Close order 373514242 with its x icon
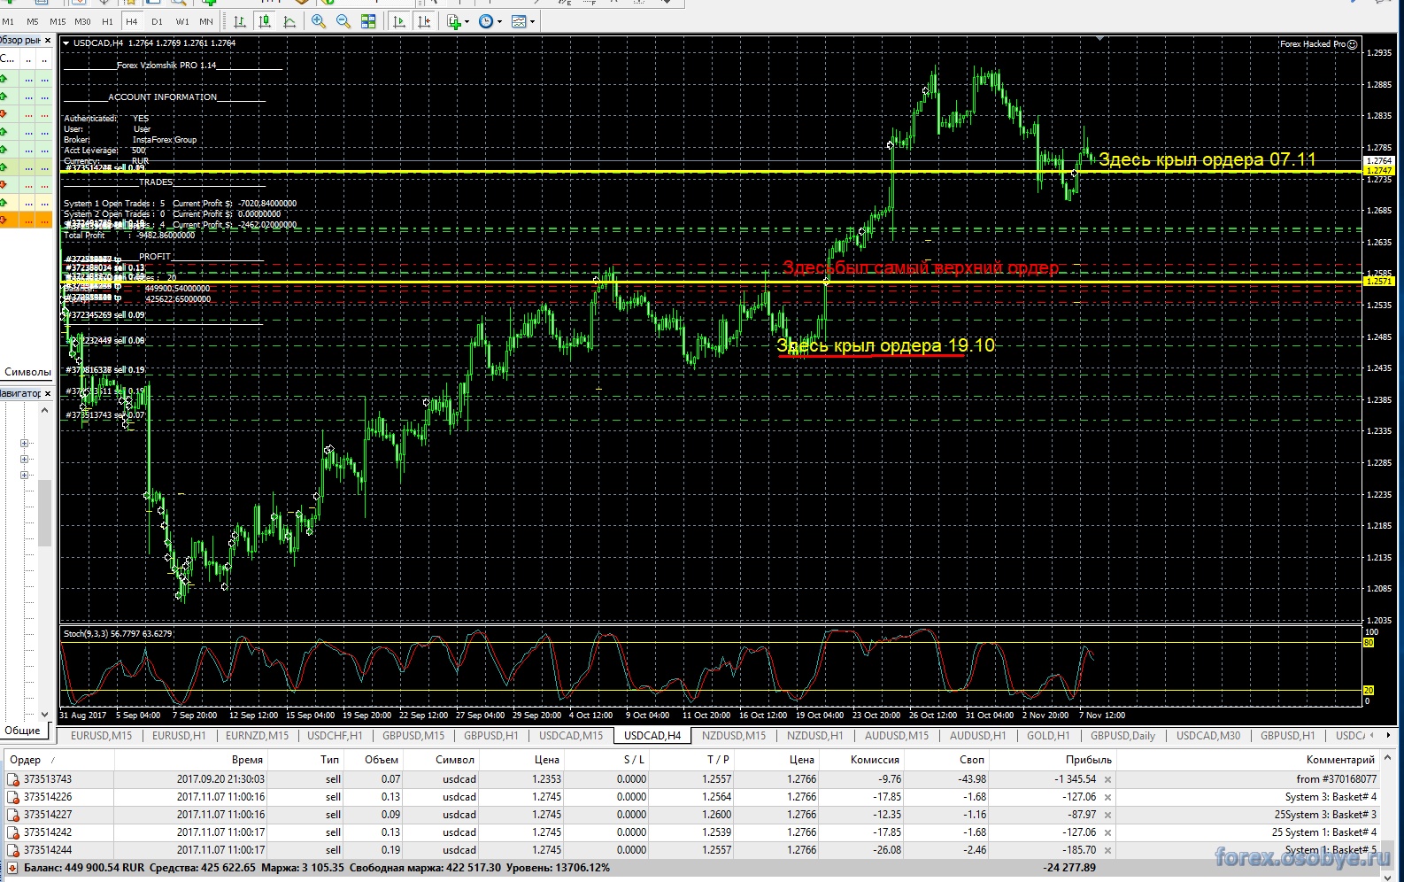 coord(1107,833)
